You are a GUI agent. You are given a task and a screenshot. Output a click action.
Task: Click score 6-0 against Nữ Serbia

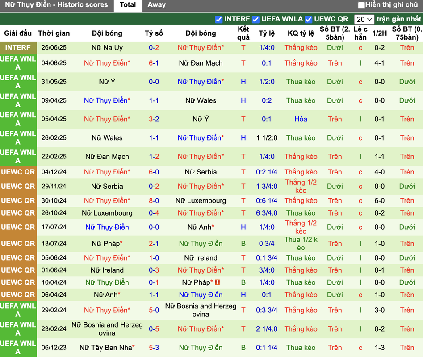point(154,172)
